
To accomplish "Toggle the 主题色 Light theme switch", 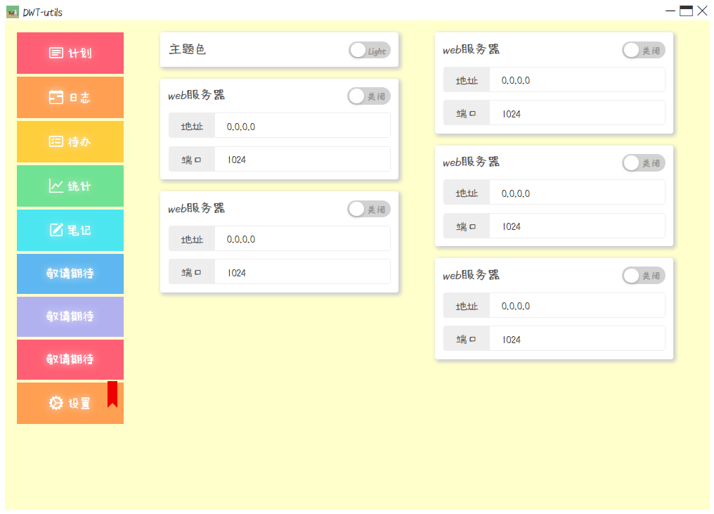I will pos(369,51).
